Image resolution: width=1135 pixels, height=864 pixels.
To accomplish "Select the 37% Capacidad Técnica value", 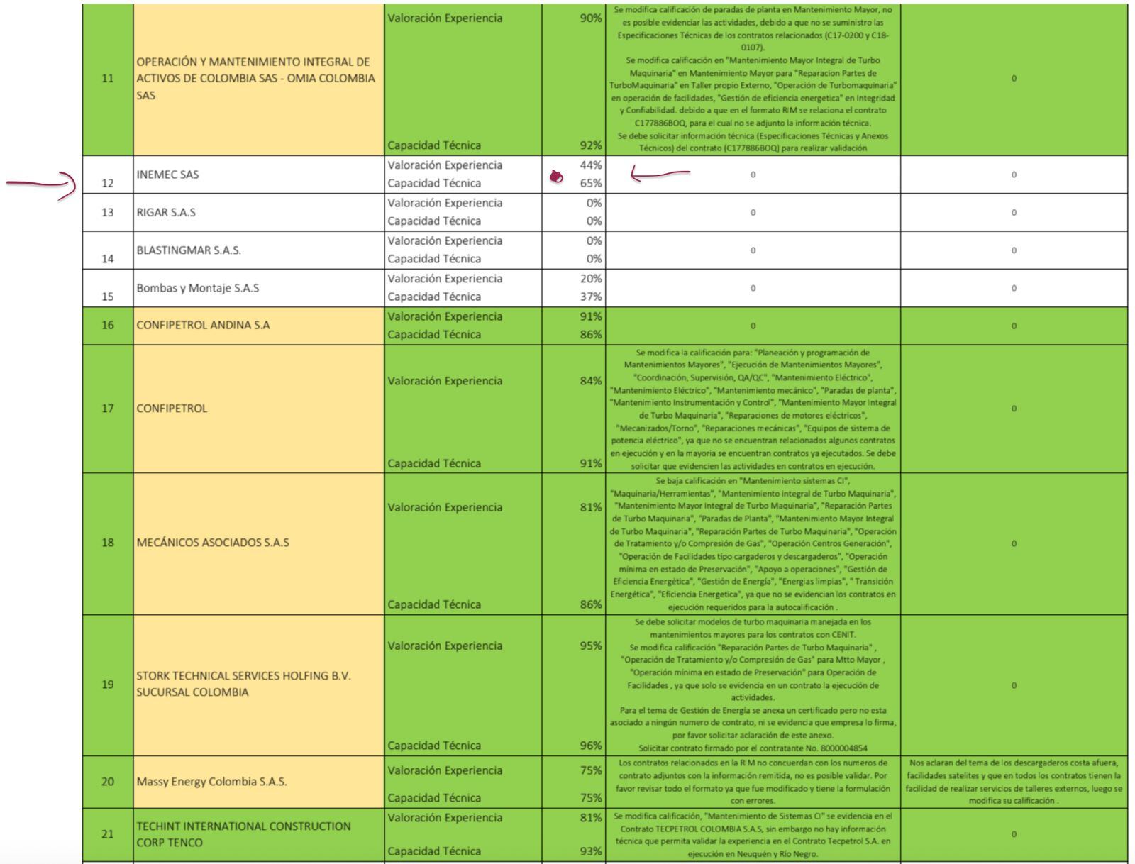I will point(590,297).
